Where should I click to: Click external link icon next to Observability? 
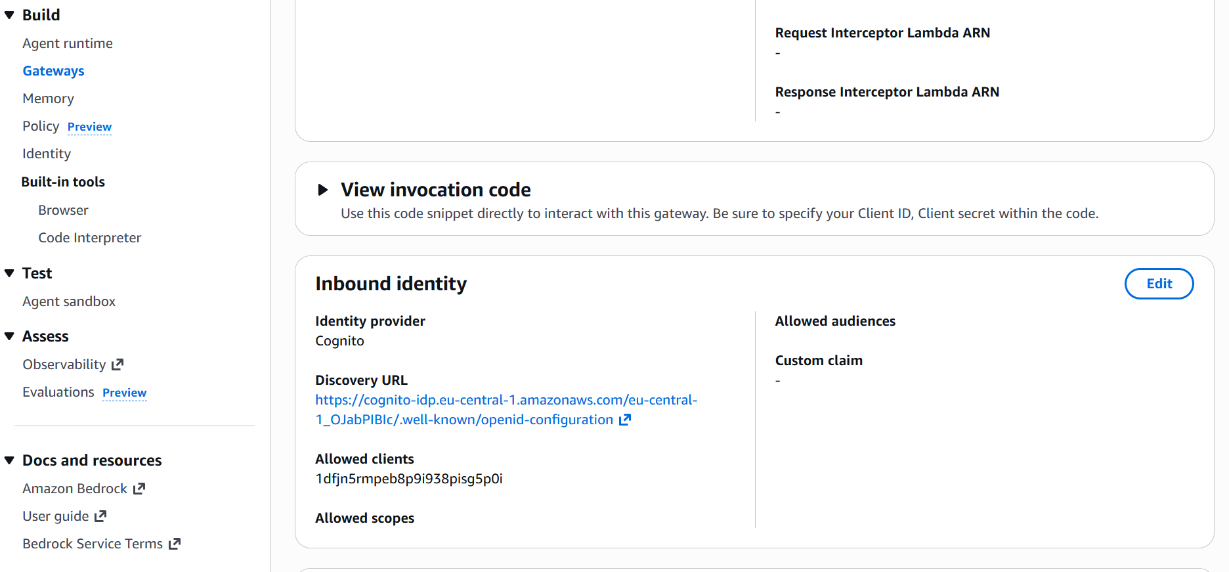118,364
